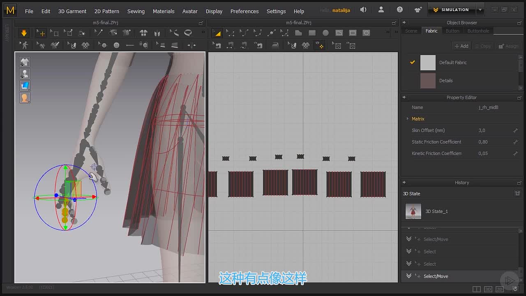Click the 3D State_1 thumbnail
526x296 pixels.
click(x=413, y=211)
